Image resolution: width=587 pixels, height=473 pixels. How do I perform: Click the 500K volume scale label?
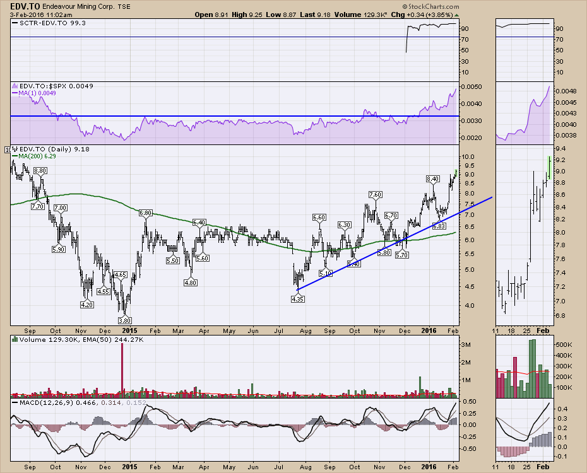point(564,344)
